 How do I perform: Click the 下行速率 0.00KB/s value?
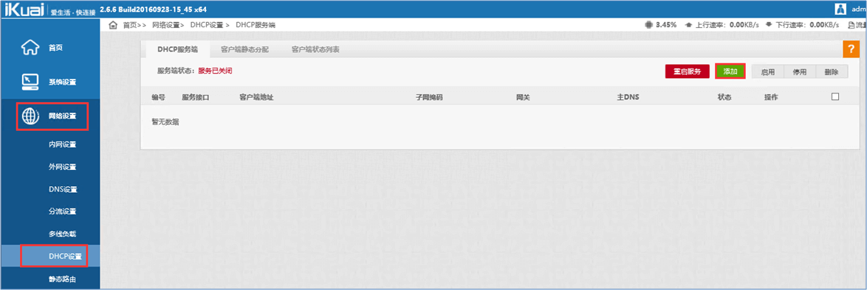coord(824,25)
